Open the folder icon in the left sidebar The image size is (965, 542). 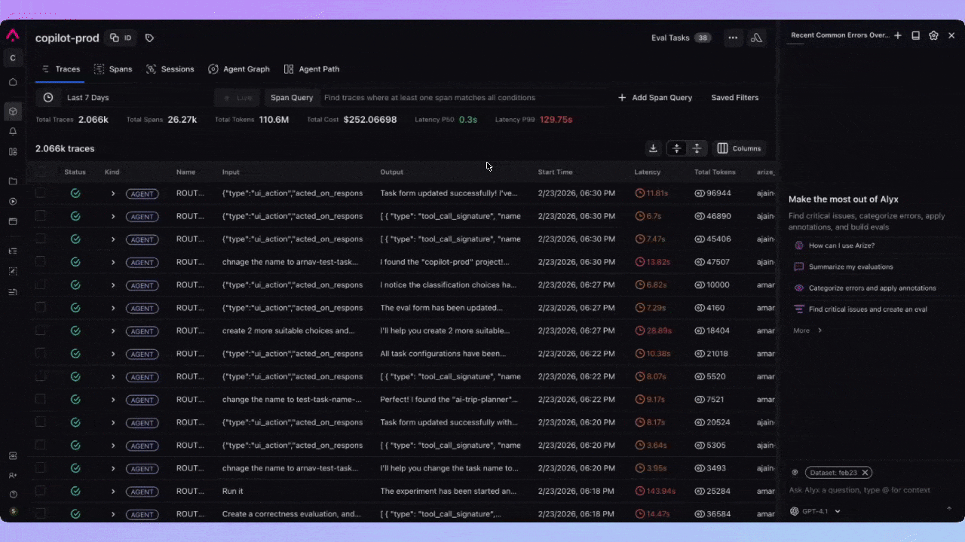click(13, 181)
